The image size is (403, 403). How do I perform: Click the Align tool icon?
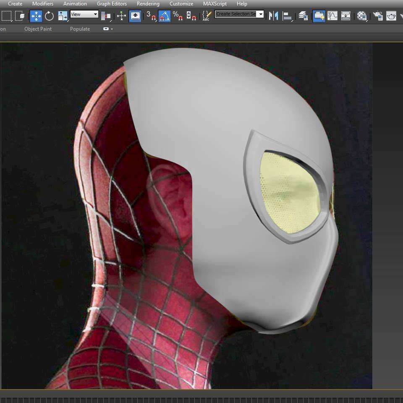coord(287,16)
